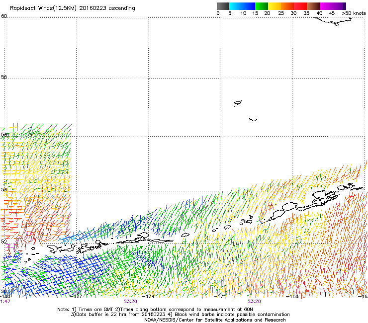Click the magenta 40-45 knots color segment
This screenshot has width=368, height=323.
pyautogui.click(x=326, y=6)
